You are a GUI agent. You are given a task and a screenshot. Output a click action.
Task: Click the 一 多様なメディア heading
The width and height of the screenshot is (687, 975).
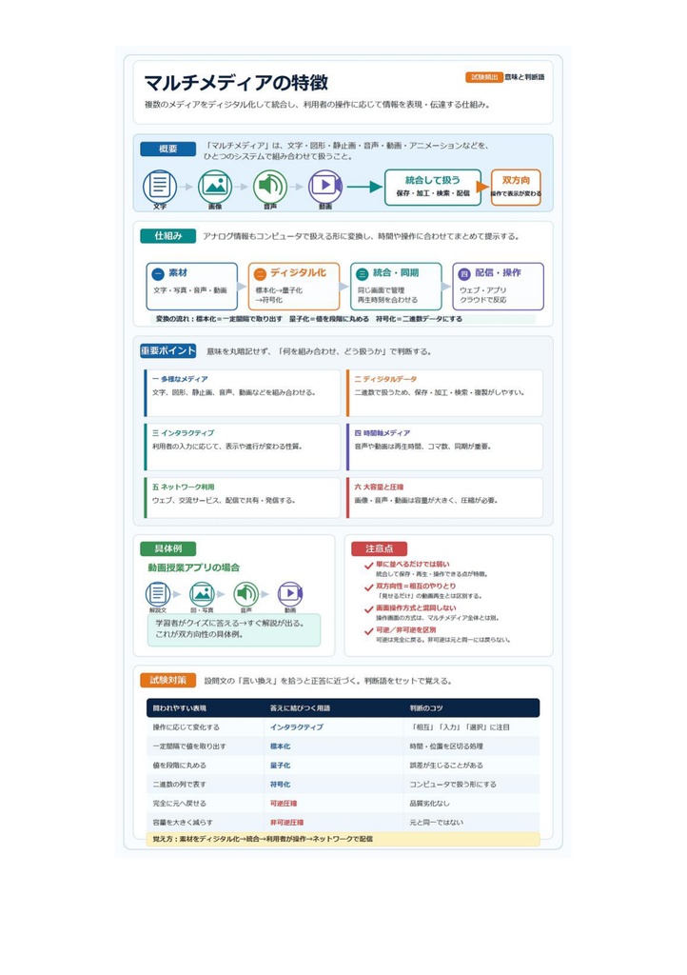point(180,379)
